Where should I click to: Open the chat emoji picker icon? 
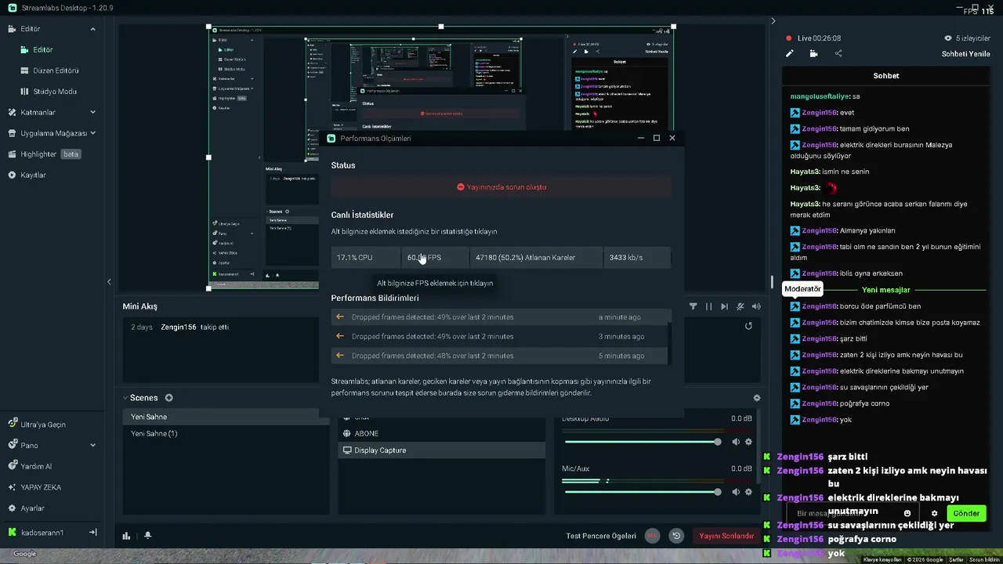click(907, 514)
